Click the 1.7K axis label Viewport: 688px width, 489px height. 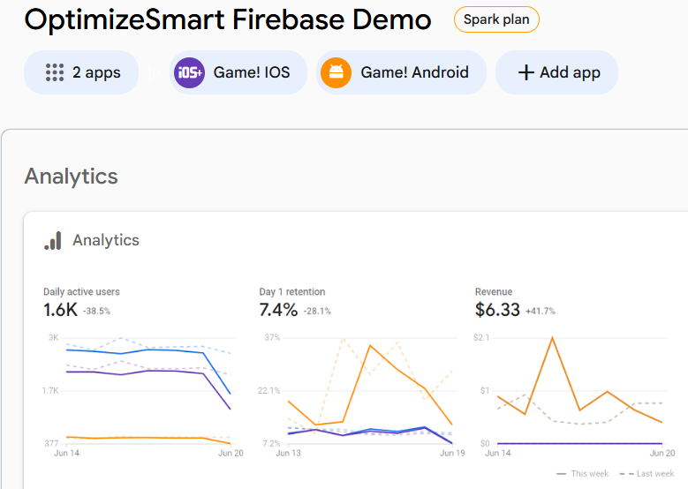pos(50,391)
